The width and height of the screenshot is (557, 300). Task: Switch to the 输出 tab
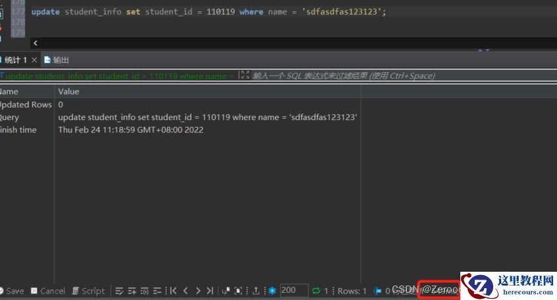[57, 60]
